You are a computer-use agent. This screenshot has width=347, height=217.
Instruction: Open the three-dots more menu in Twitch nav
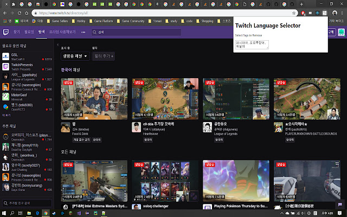click(x=83, y=32)
